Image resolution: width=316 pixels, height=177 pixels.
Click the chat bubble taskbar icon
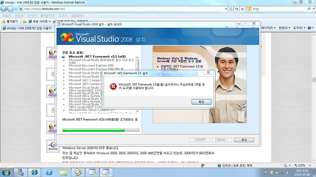click(78, 173)
